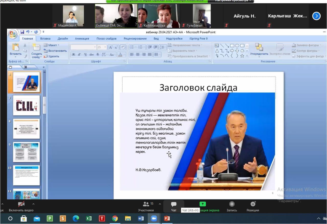Open the Анимация ribbon tab

pos(82,39)
